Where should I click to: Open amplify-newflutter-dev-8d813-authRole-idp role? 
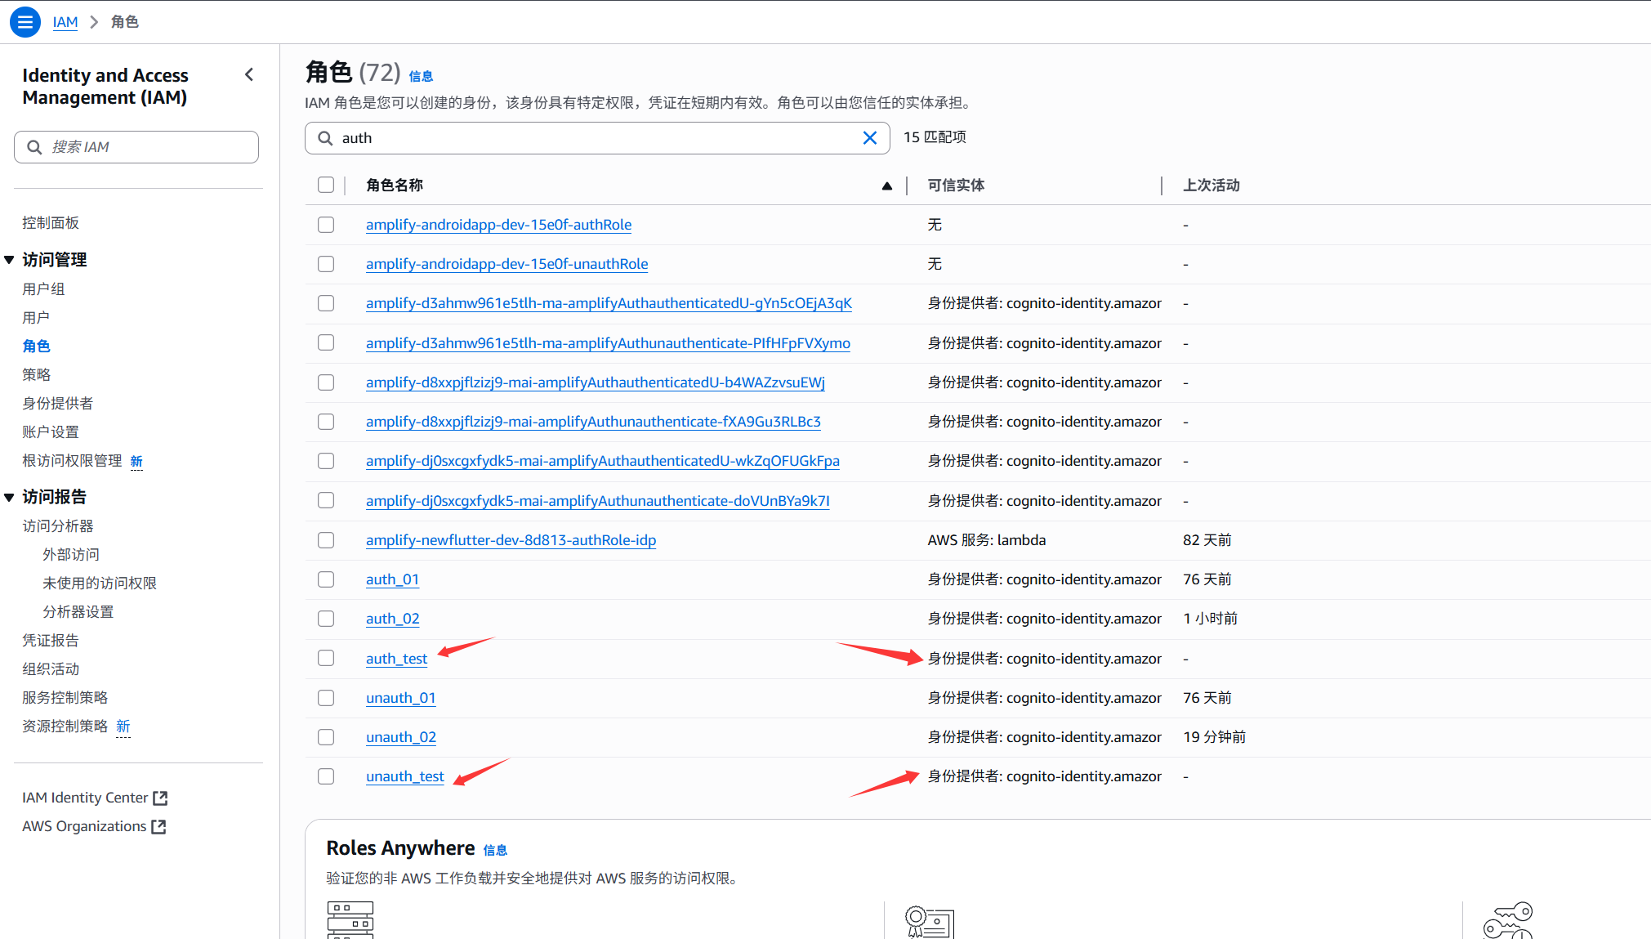click(x=511, y=540)
